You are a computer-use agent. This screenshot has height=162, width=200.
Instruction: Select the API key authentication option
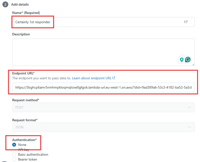tap(14, 149)
